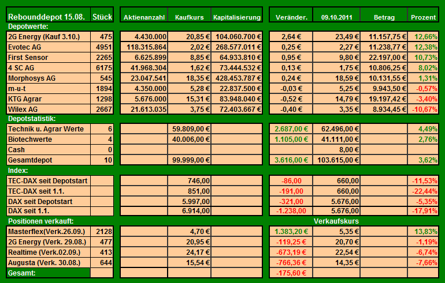Select the Cash row label
This screenshot has height=283, width=445.
(x=49, y=150)
